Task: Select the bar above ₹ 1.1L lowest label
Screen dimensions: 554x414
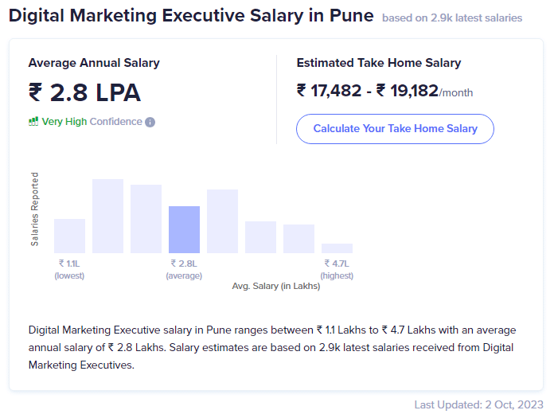Action: (x=69, y=236)
